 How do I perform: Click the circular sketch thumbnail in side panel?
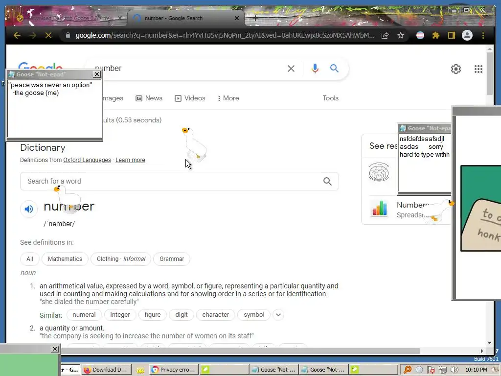coord(379,172)
